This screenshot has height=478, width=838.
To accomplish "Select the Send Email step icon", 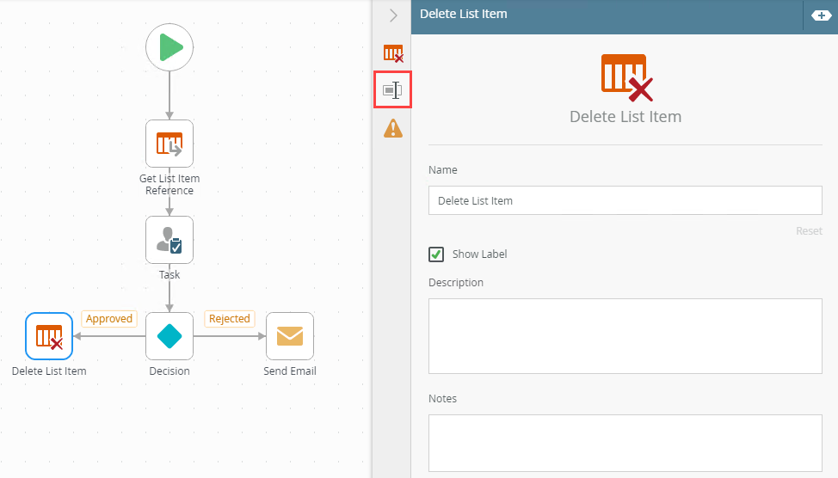I will pyautogui.click(x=290, y=336).
